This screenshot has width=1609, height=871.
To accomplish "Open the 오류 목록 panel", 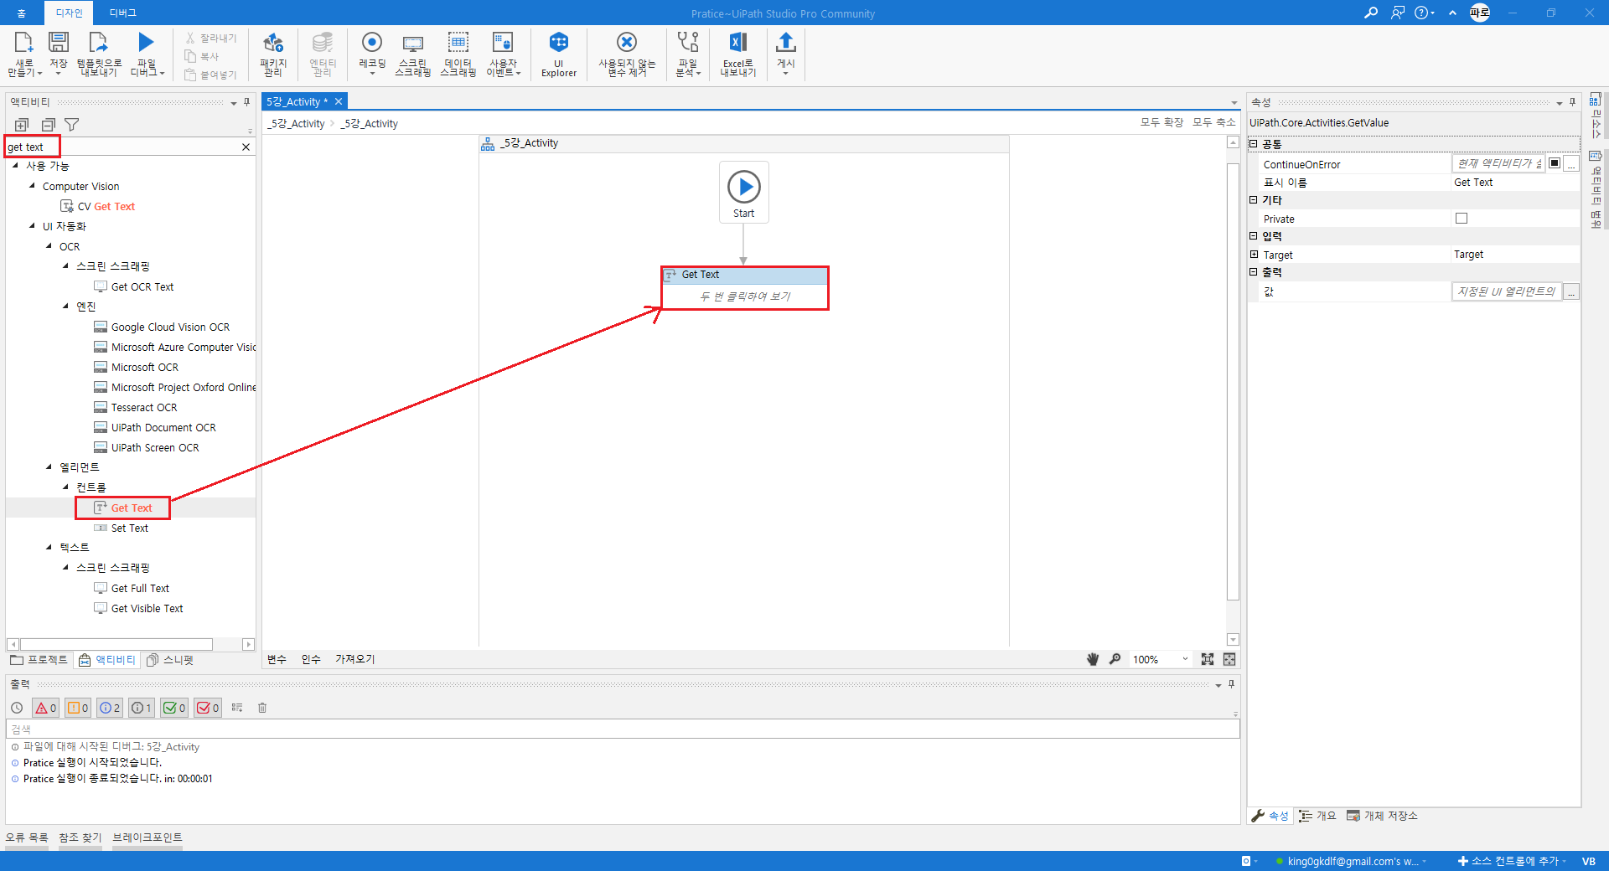I will (27, 837).
